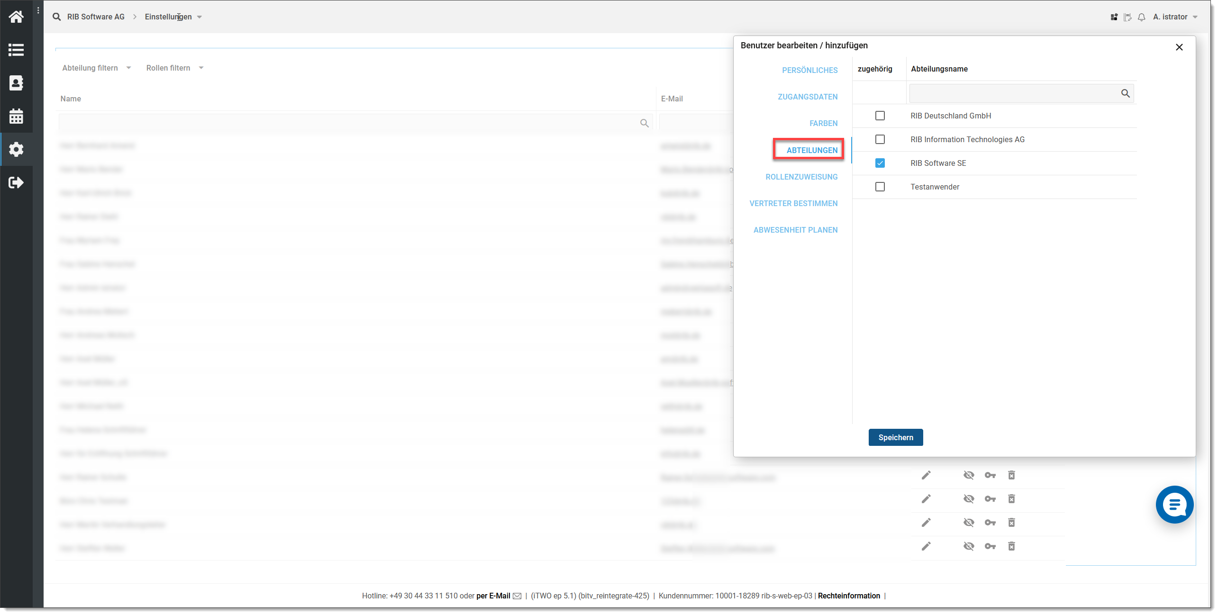Open the dashboard widgets icon in header
This screenshot has width=1218, height=615.
click(1114, 17)
